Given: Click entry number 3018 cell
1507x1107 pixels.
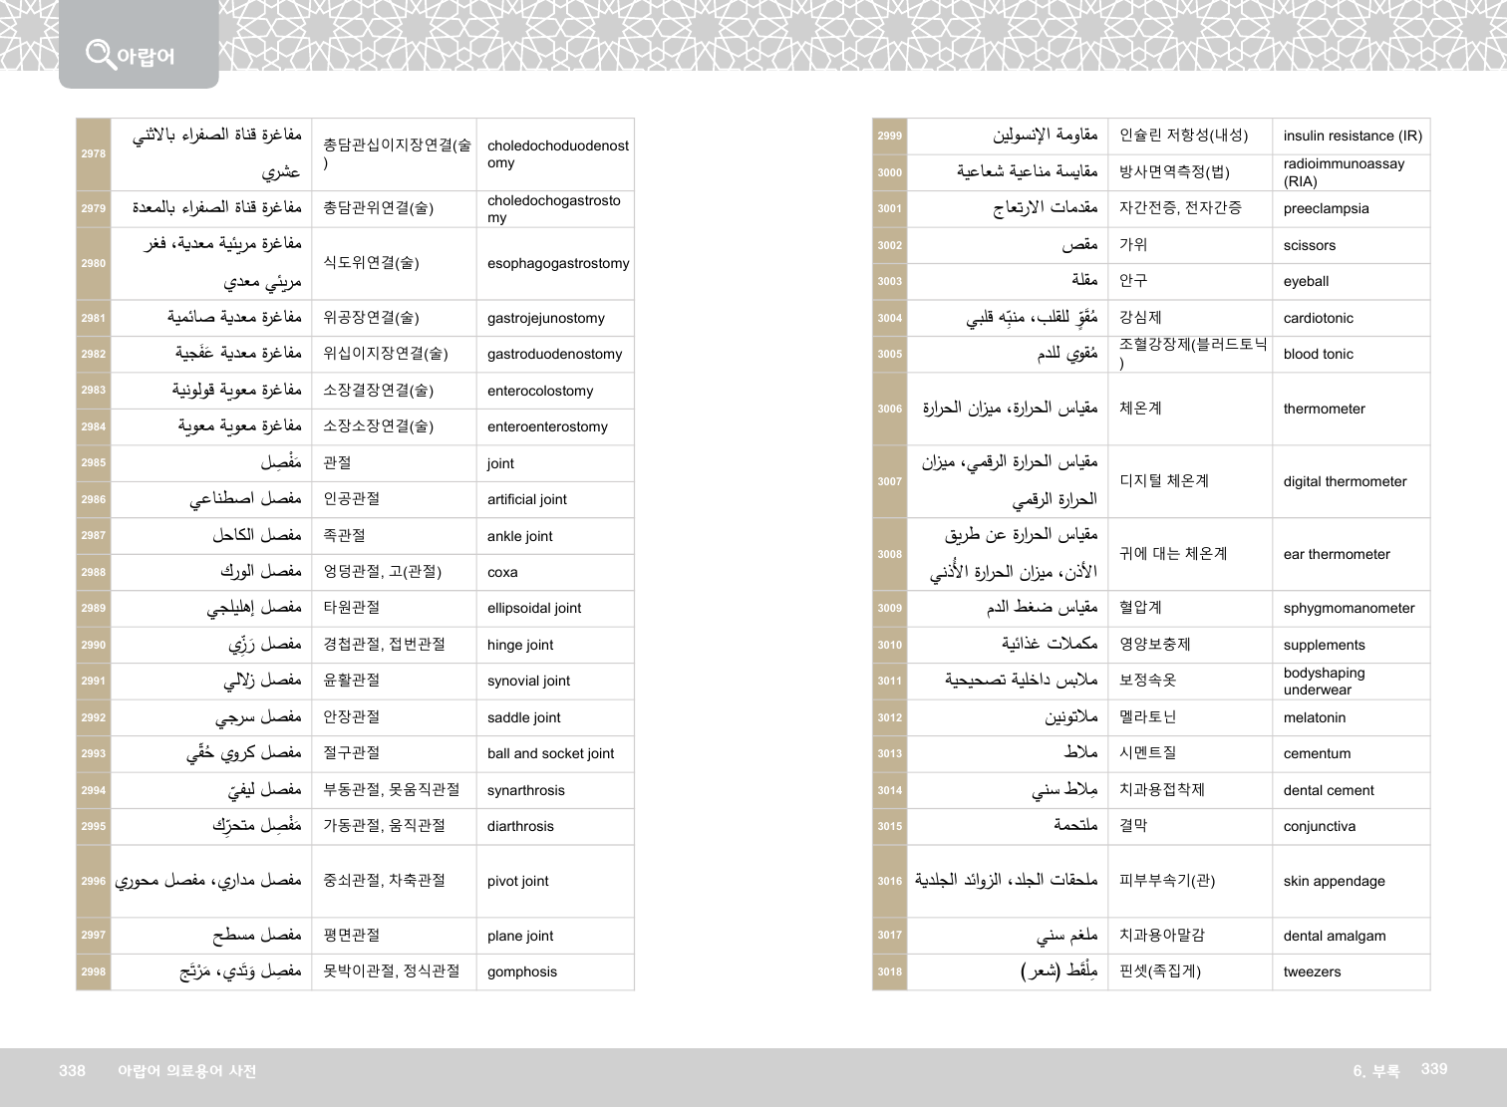Looking at the screenshot, I should point(889,972).
